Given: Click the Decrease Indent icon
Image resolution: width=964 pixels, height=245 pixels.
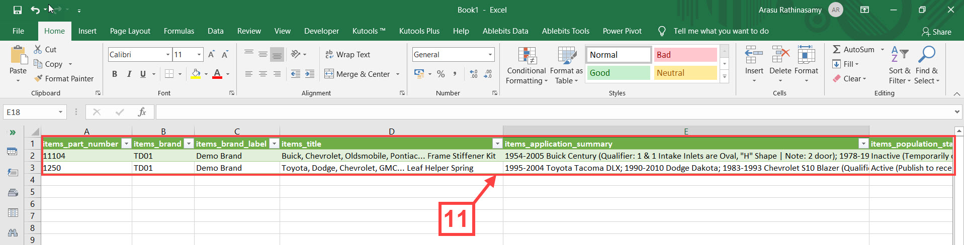Looking at the screenshot, I should (296, 74).
